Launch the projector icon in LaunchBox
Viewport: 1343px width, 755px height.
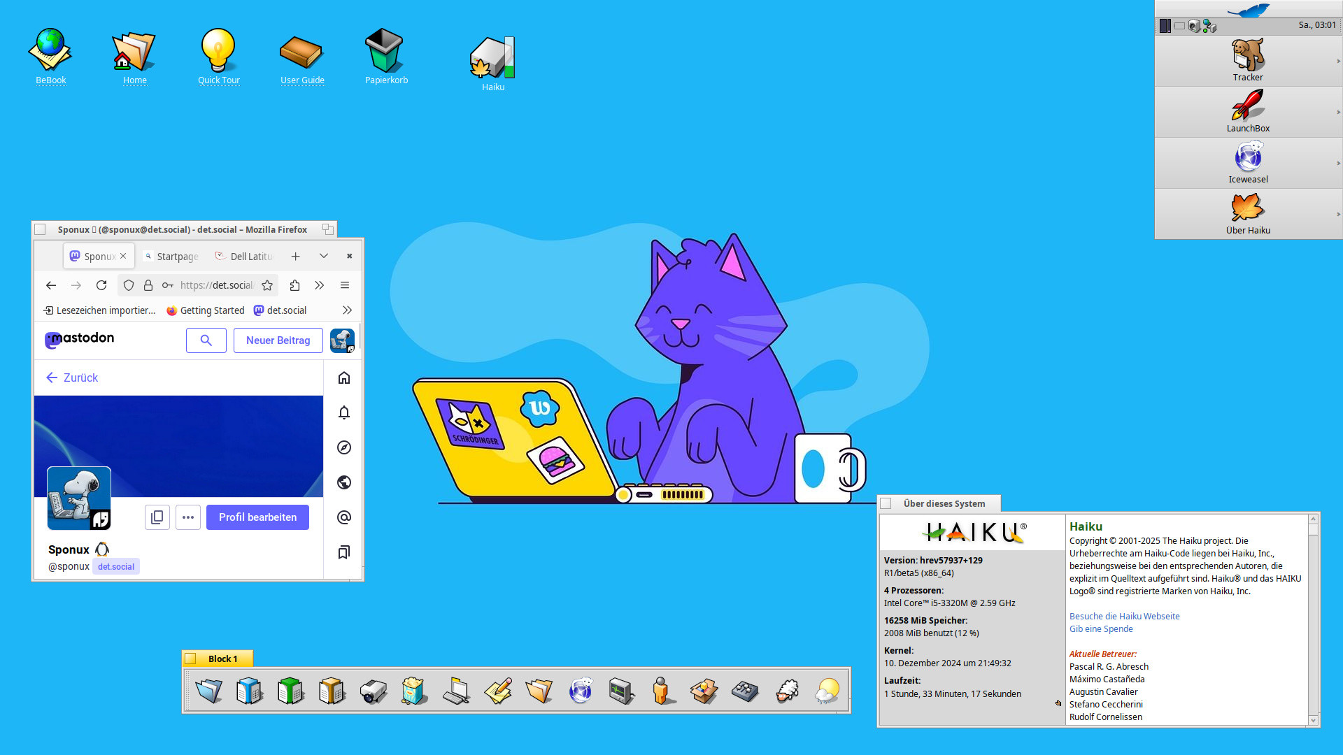click(x=373, y=691)
